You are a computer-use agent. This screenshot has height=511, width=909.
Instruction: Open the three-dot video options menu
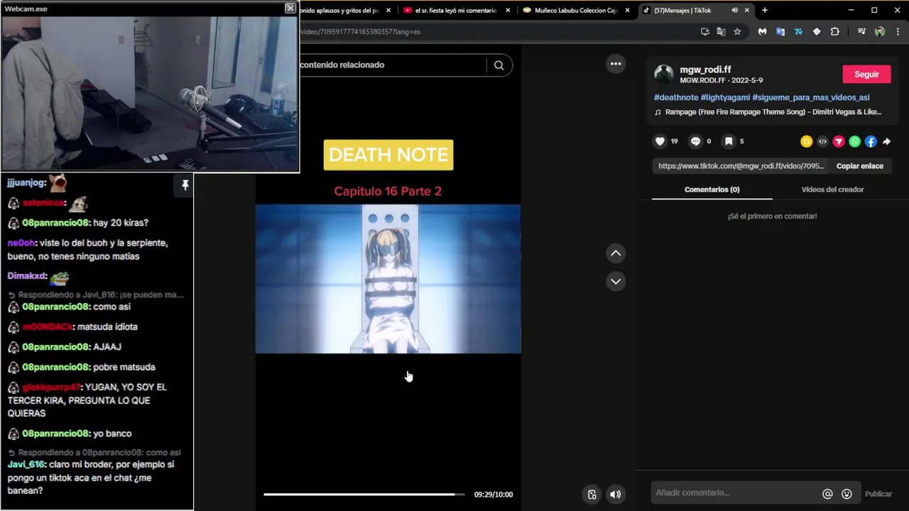point(616,64)
